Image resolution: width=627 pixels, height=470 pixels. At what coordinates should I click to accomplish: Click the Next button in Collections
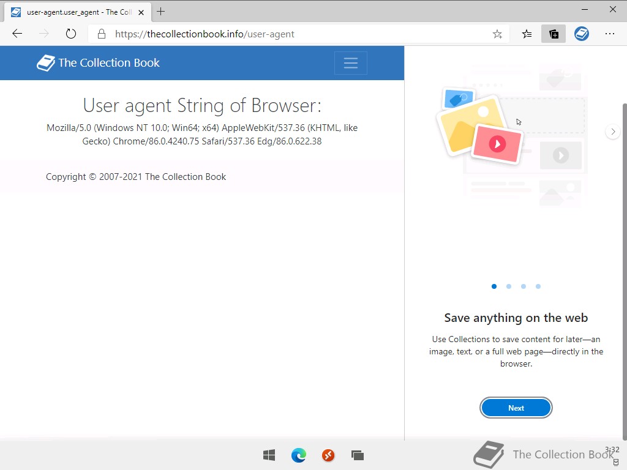516,408
